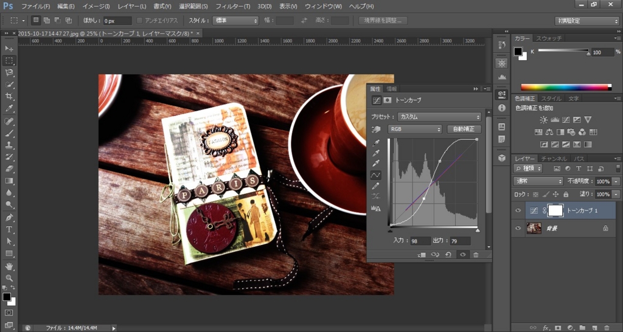
Task: Select the Eyedropper tool in the toolbox
Action: click(9, 108)
